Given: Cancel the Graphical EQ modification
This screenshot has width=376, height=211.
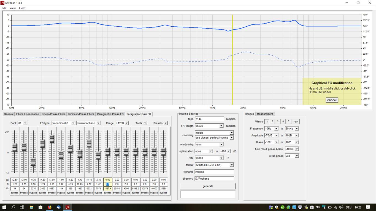Looking at the screenshot, I should pyautogui.click(x=332, y=100).
